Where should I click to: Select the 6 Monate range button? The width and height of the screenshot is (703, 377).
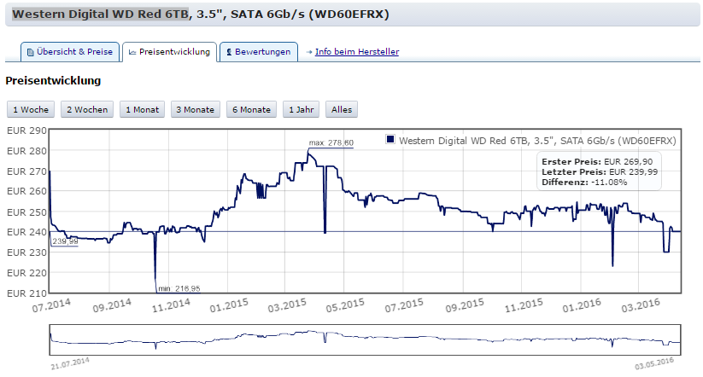click(251, 110)
